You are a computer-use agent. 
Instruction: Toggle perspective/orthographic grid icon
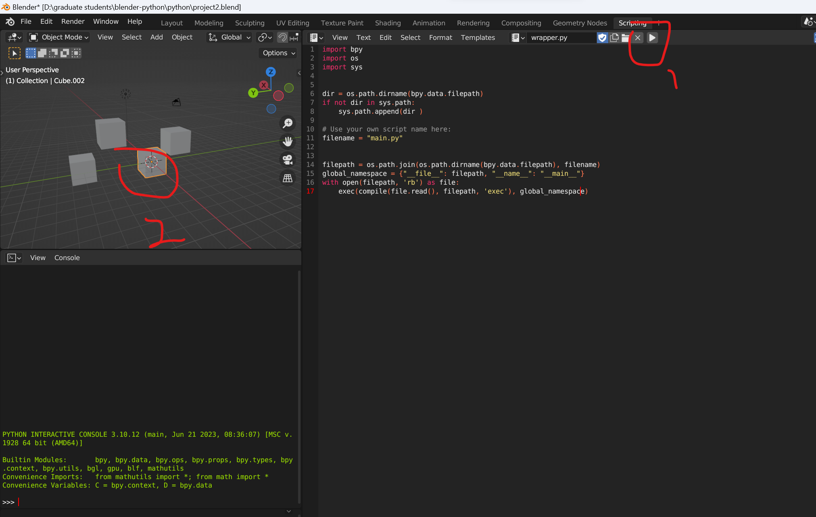click(x=288, y=178)
